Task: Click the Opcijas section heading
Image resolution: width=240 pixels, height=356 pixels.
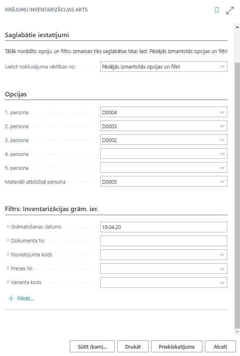Action: coord(16,94)
